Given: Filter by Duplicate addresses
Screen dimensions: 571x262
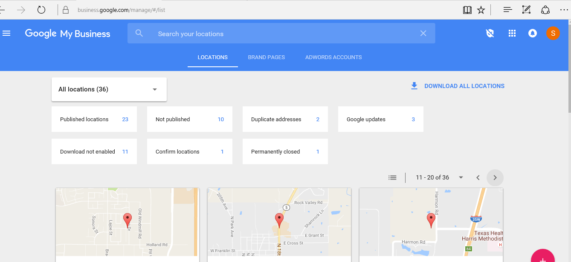Looking at the screenshot, I should coord(285,119).
